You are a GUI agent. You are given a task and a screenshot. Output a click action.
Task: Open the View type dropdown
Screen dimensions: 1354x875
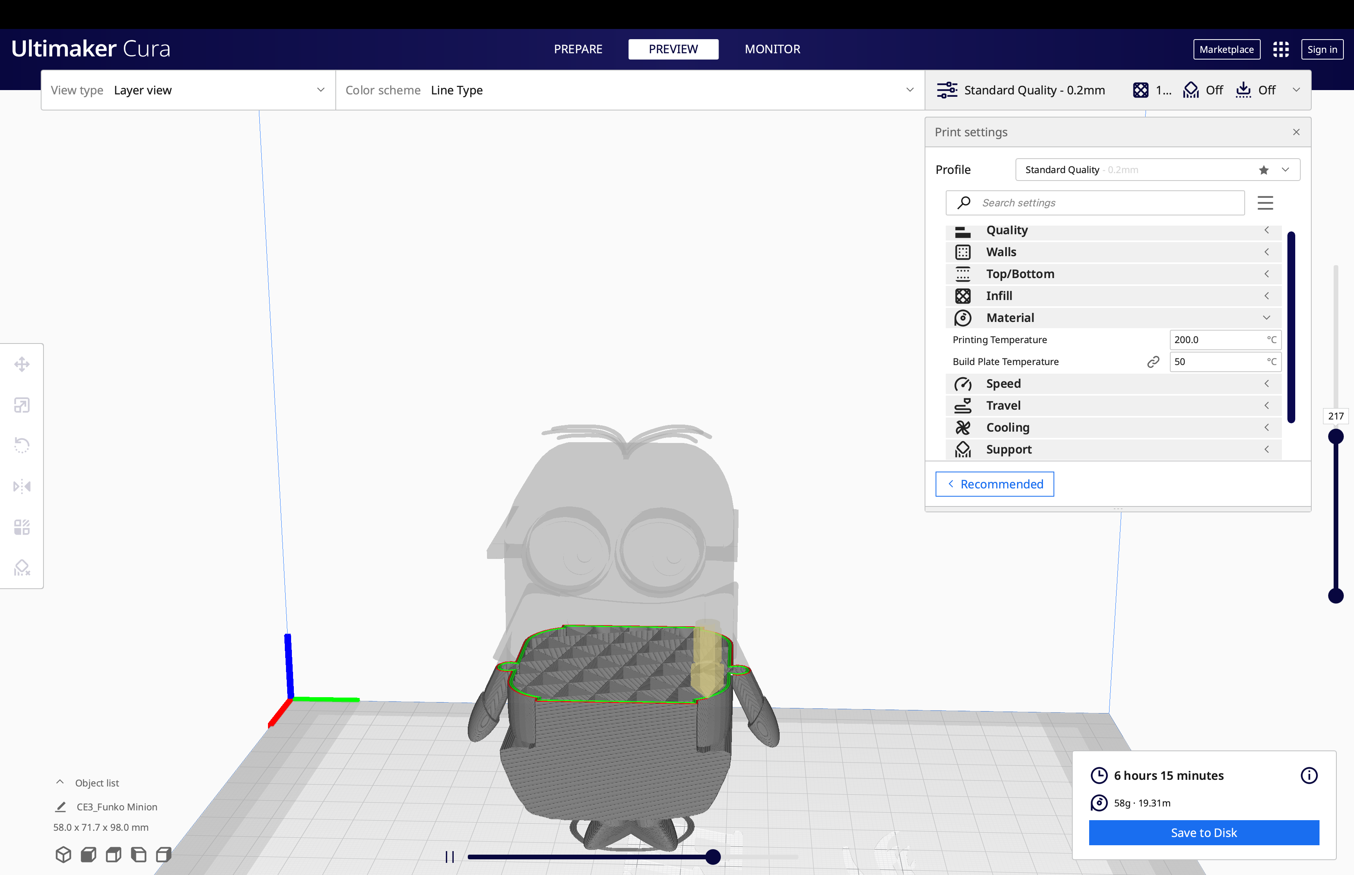coord(188,90)
